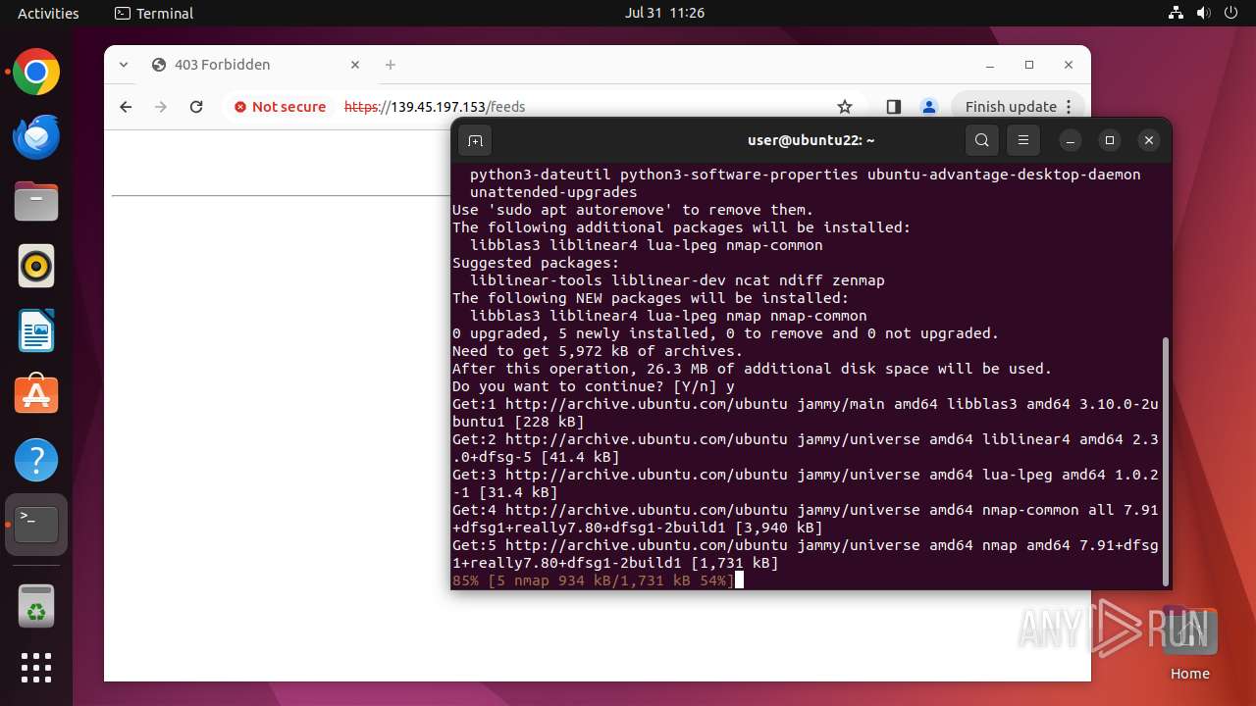Screen dimensions: 1256x706
Task: Open network status in top bar
Action: click(x=1176, y=14)
